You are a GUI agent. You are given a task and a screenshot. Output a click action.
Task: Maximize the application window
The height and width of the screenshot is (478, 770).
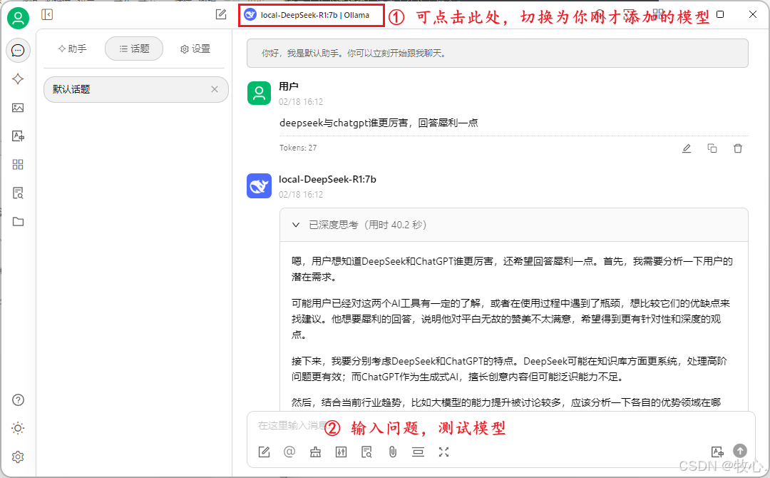(x=720, y=15)
